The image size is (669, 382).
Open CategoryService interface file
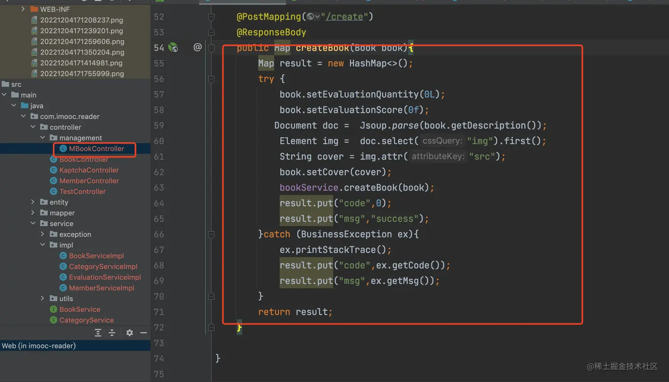click(x=86, y=320)
